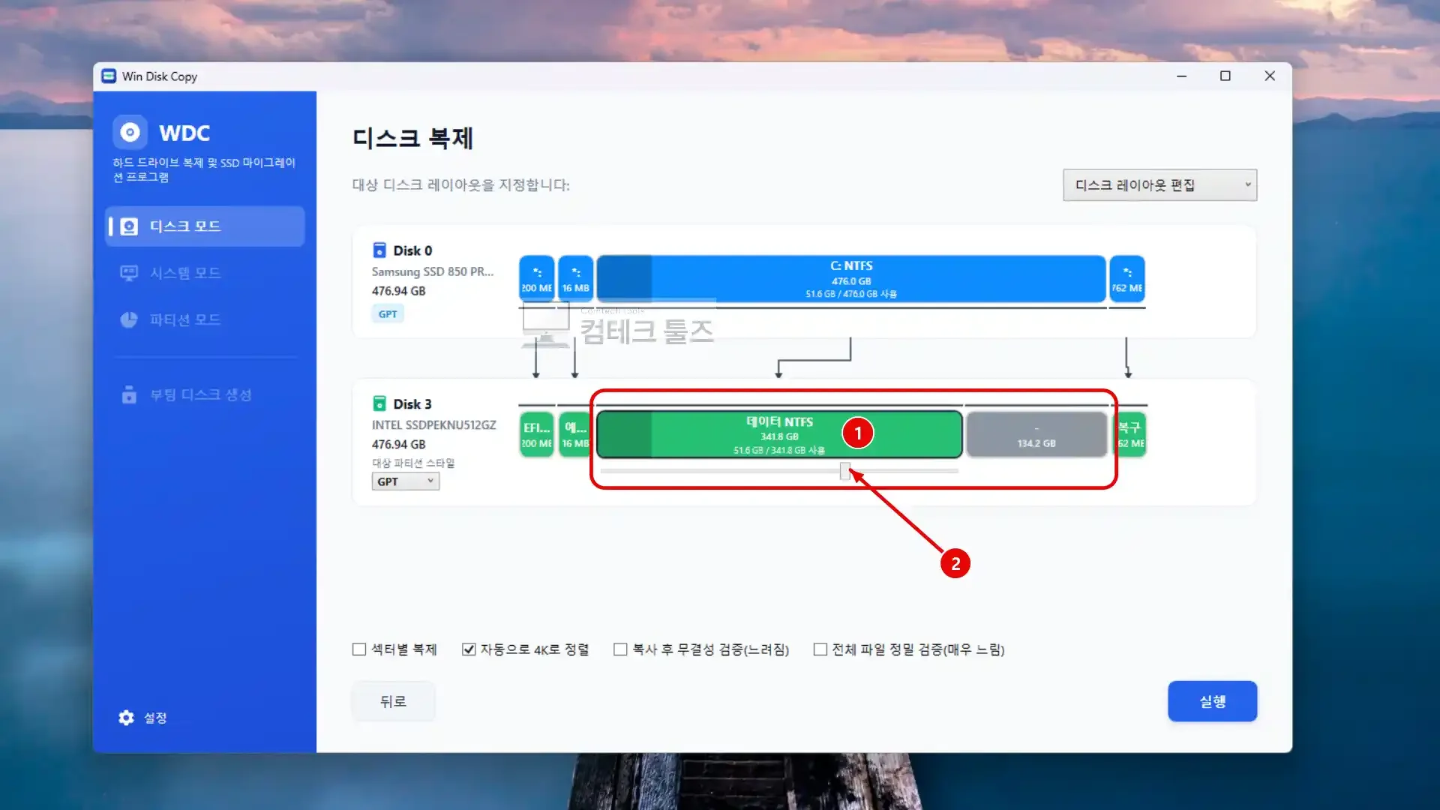The height and width of the screenshot is (810, 1440).
Task: Enable 전체 파일 정밀 검증 checkbox
Action: (820, 649)
